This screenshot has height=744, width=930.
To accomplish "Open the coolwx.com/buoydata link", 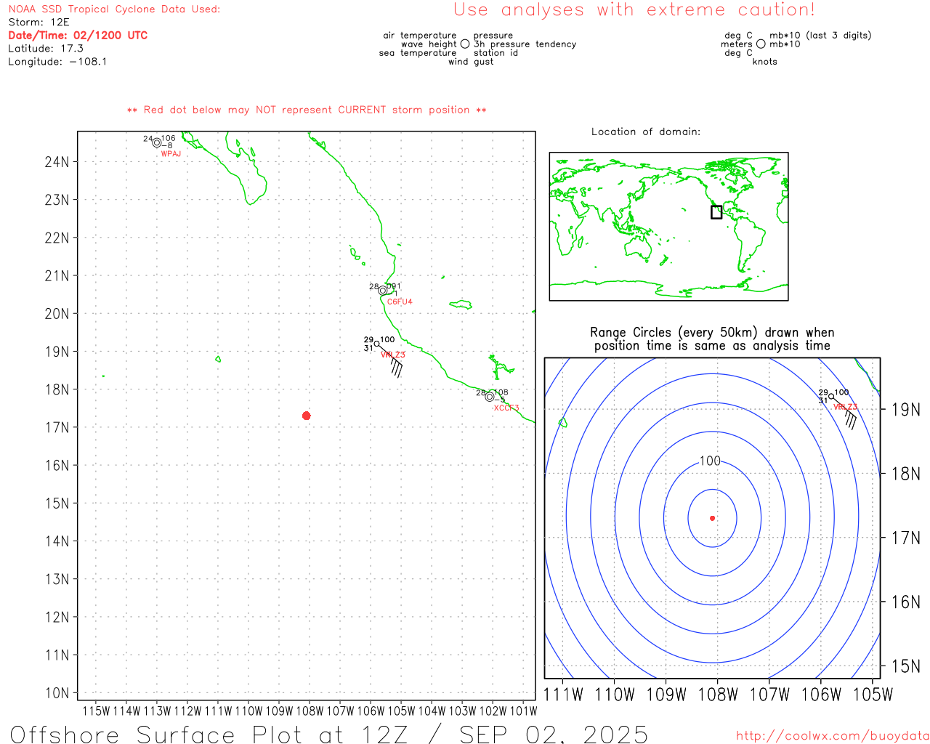I will click(x=833, y=736).
